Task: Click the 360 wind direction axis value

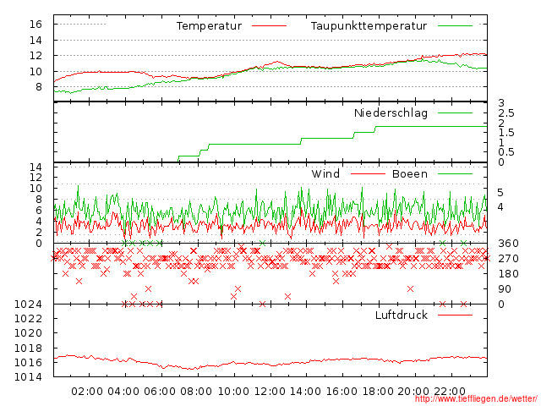Action: pyautogui.click(x=508, y=244)
